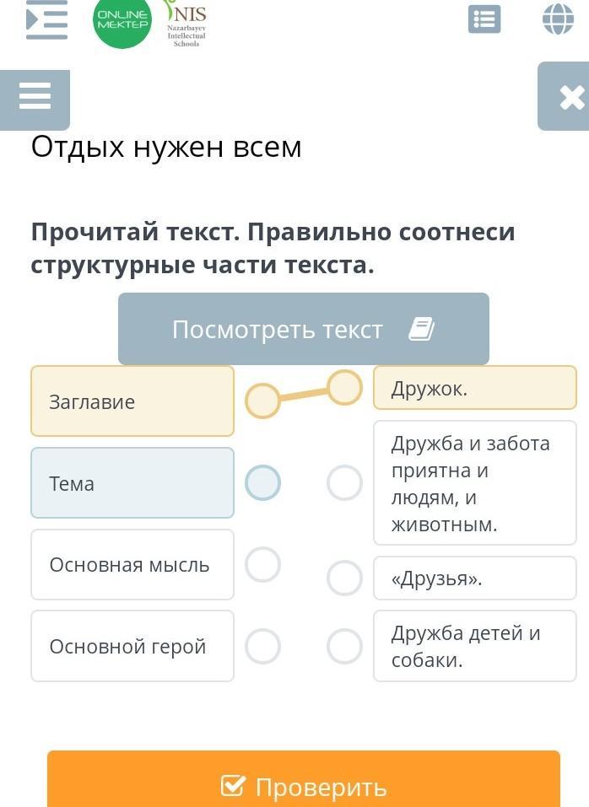The image size is (589, 807).
Task: Expand the indented menu icon at top left
Action: [x=46, y=20]
